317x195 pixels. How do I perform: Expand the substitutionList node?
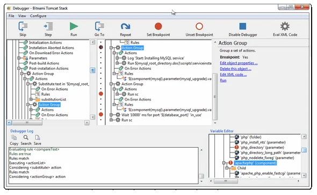tap(31, 99)
